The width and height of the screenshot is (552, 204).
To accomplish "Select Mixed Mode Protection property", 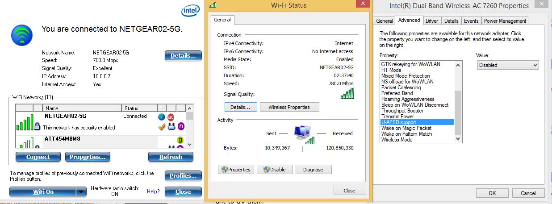I will [x=406, y=76].
